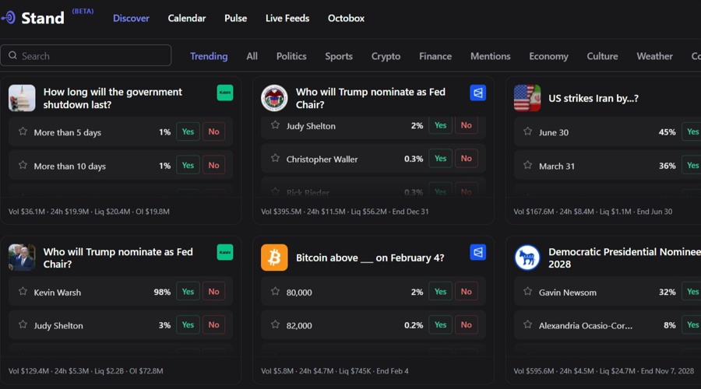
Task: Toggle star for Christopher Waller
Action: click(x=275, y=159)
